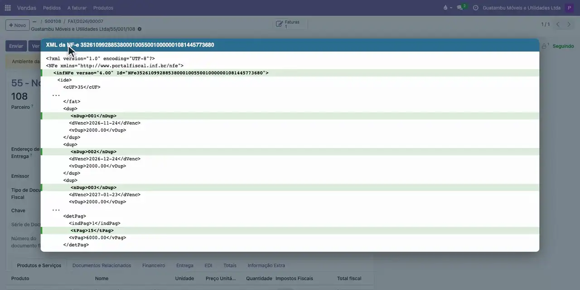Click the Enviar button
580x290 pixels.
click(x=16, y=46)
